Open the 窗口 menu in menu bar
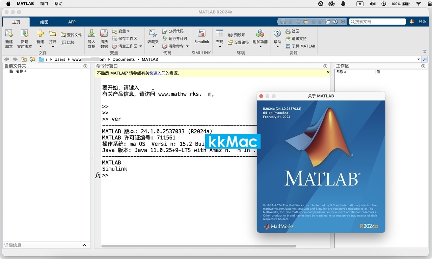Screen dimensions: 432x259 [44, 4]
